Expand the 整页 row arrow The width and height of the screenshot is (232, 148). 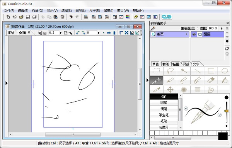pyautogui.click(x=187, y=34)
